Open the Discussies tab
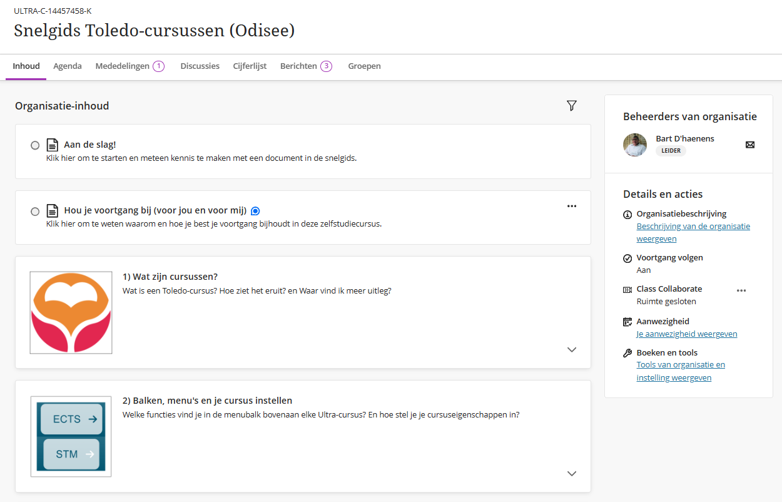Viewport: 782px width, 502px height. point(200,66)
